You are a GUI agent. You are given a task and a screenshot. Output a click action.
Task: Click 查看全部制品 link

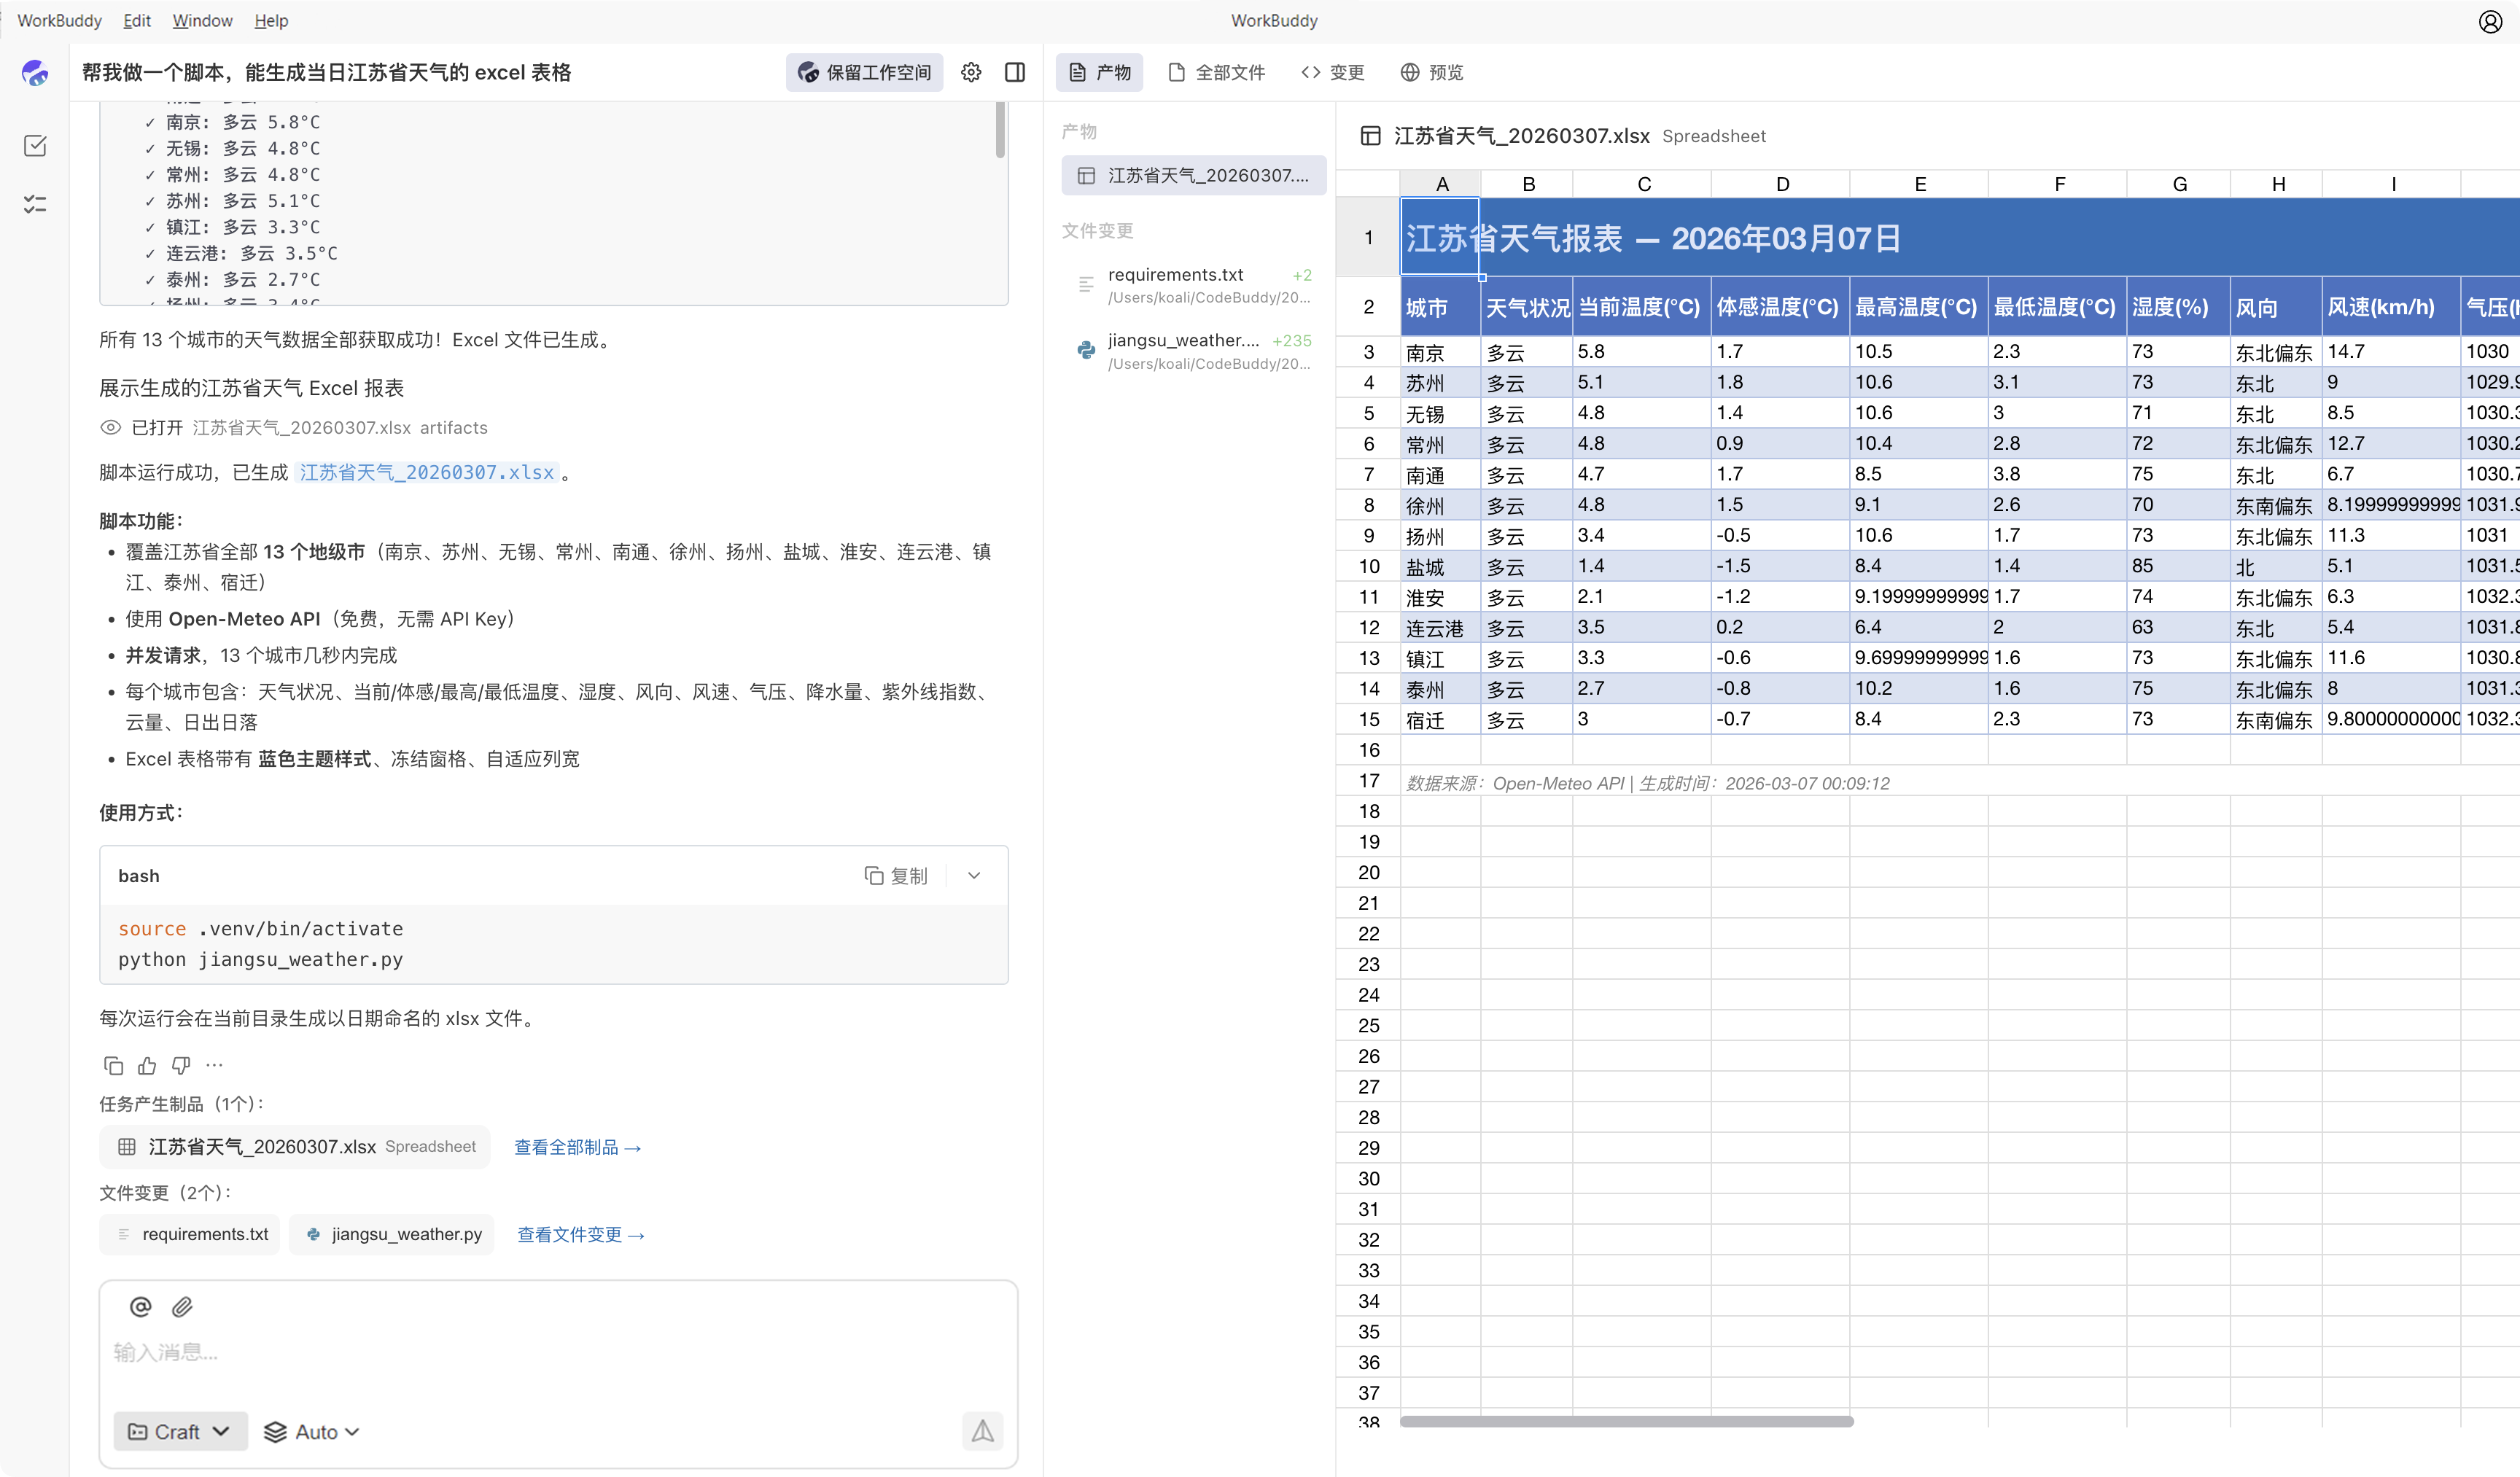[x=577, y=1147]
